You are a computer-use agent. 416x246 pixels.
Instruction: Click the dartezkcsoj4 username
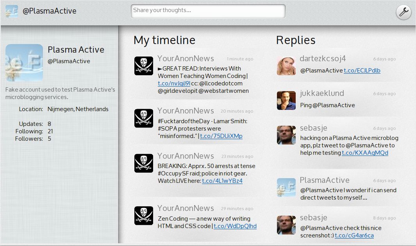pyautogui.click(x=323, y=58)
